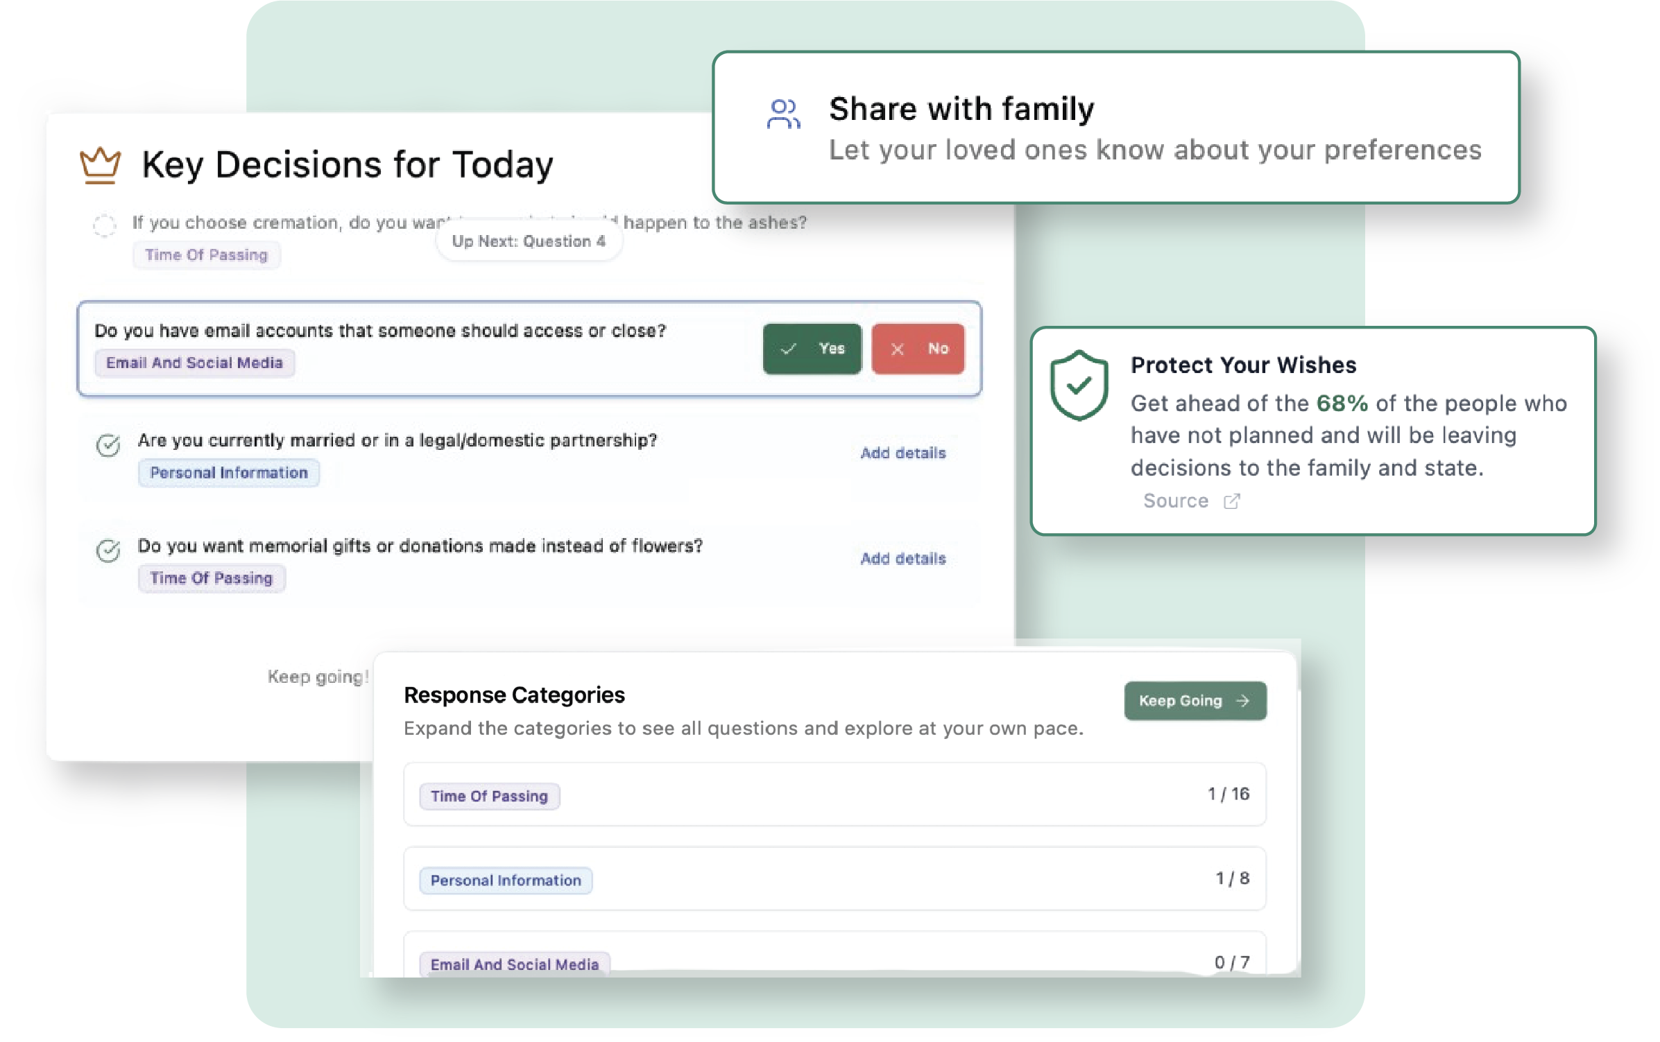Toggle the unchecked circle for cremation question
The height and width of the screenshot is (1042, 1660).
tap(105, 225)
